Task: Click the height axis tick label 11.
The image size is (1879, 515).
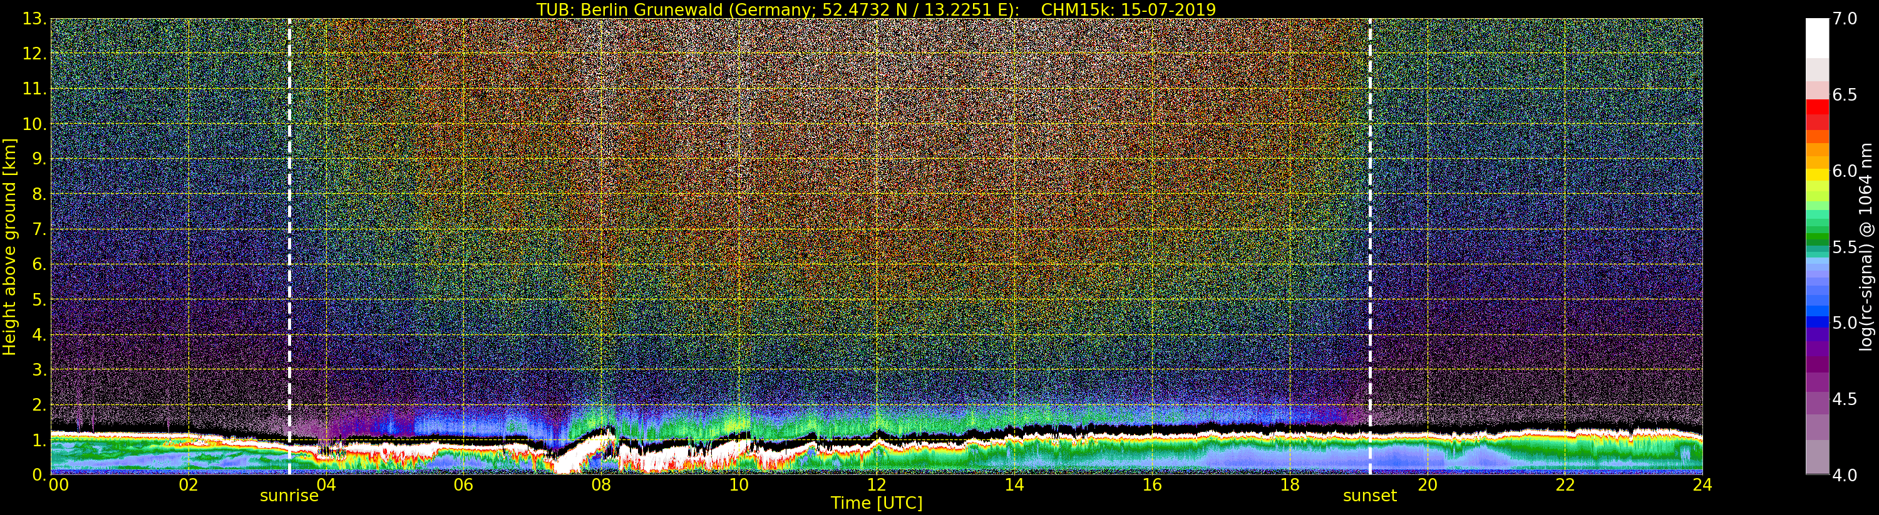Action: click(34, 89)
